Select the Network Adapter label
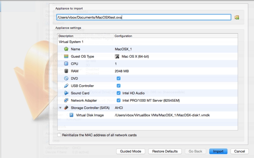Viewport: 254px width, 158px height. tap(84, 100)
